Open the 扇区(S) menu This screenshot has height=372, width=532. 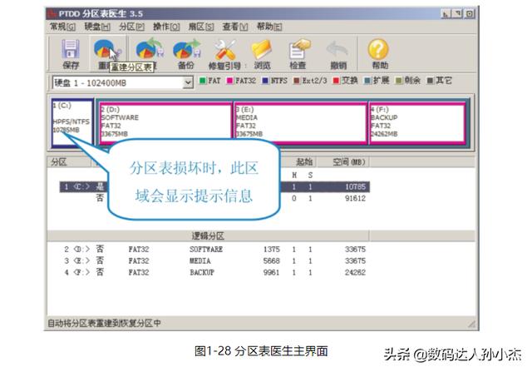[x=201, y=27]
